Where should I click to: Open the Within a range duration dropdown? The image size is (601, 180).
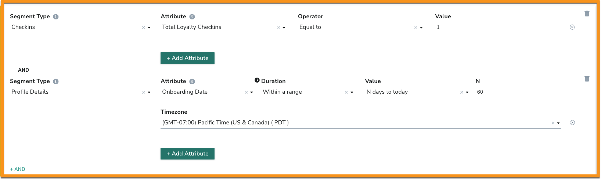coord(352,92)
